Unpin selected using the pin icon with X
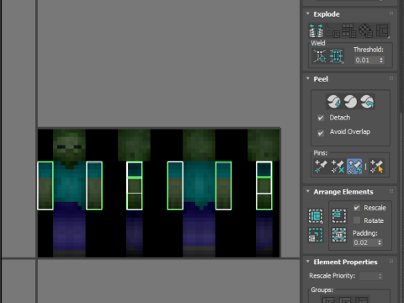 tap(338, 167)
